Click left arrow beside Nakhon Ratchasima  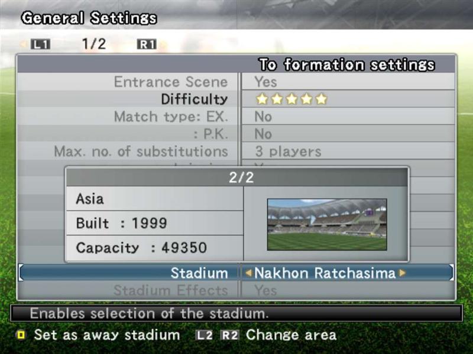(248, 273)
